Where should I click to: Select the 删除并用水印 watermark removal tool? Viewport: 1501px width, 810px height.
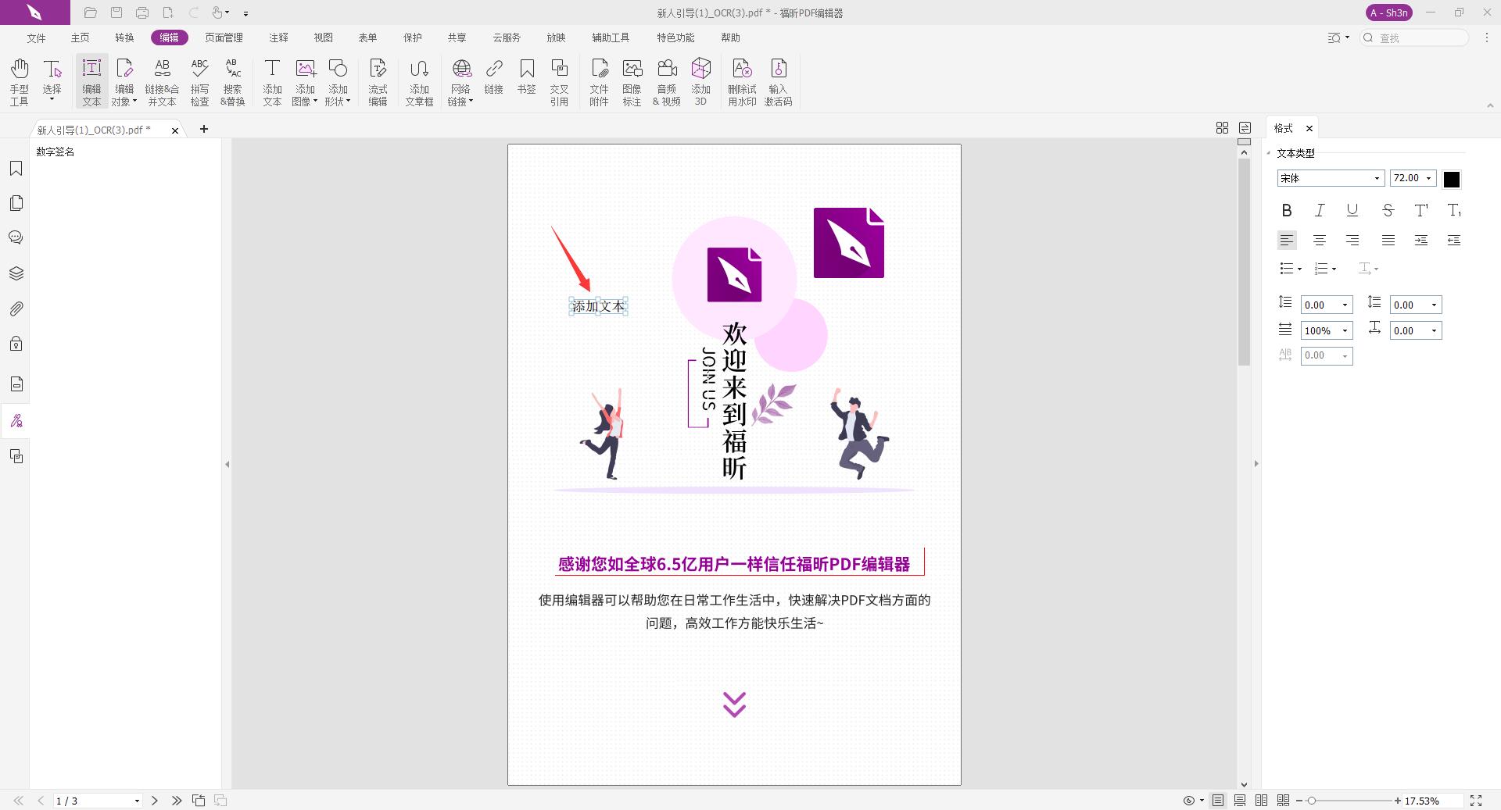[x=743, y=81]
